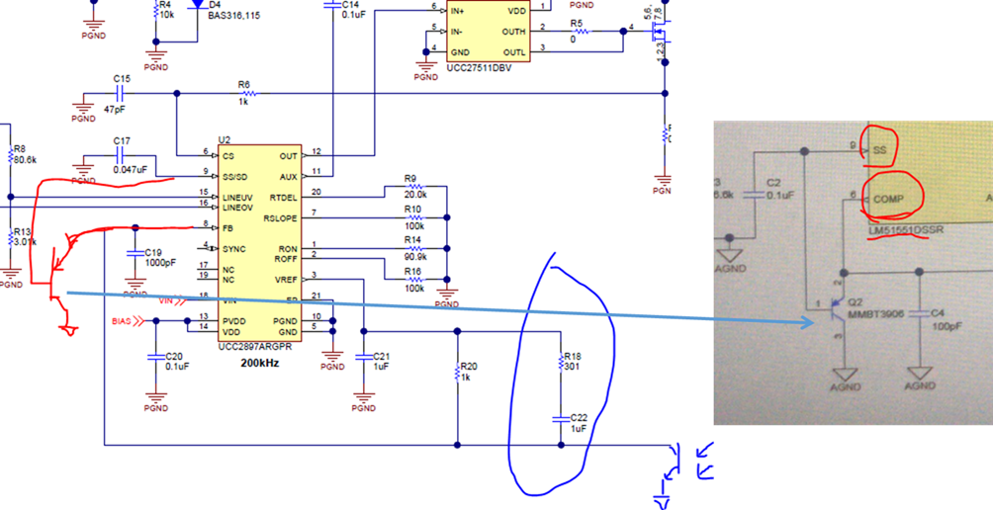Select the UCC27511DBV part label
The image size is (993, 510).
coord(479,68)
